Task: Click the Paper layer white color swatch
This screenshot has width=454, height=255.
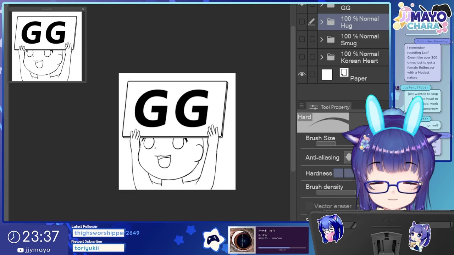Action: coord(327,74)
